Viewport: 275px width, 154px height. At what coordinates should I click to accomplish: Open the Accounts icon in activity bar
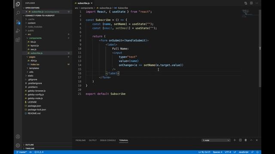(x=18, y=136)
